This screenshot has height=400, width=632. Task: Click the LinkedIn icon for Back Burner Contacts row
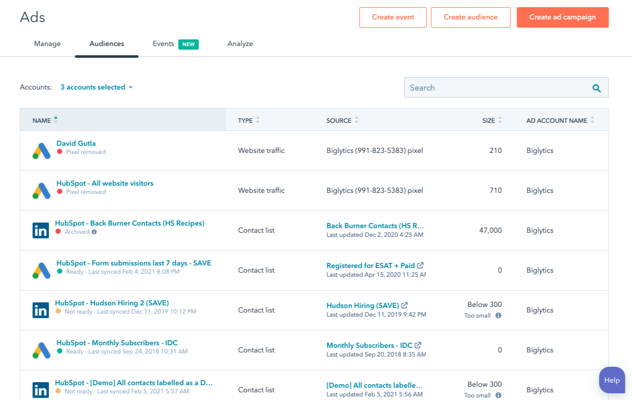tap(41, 230)
